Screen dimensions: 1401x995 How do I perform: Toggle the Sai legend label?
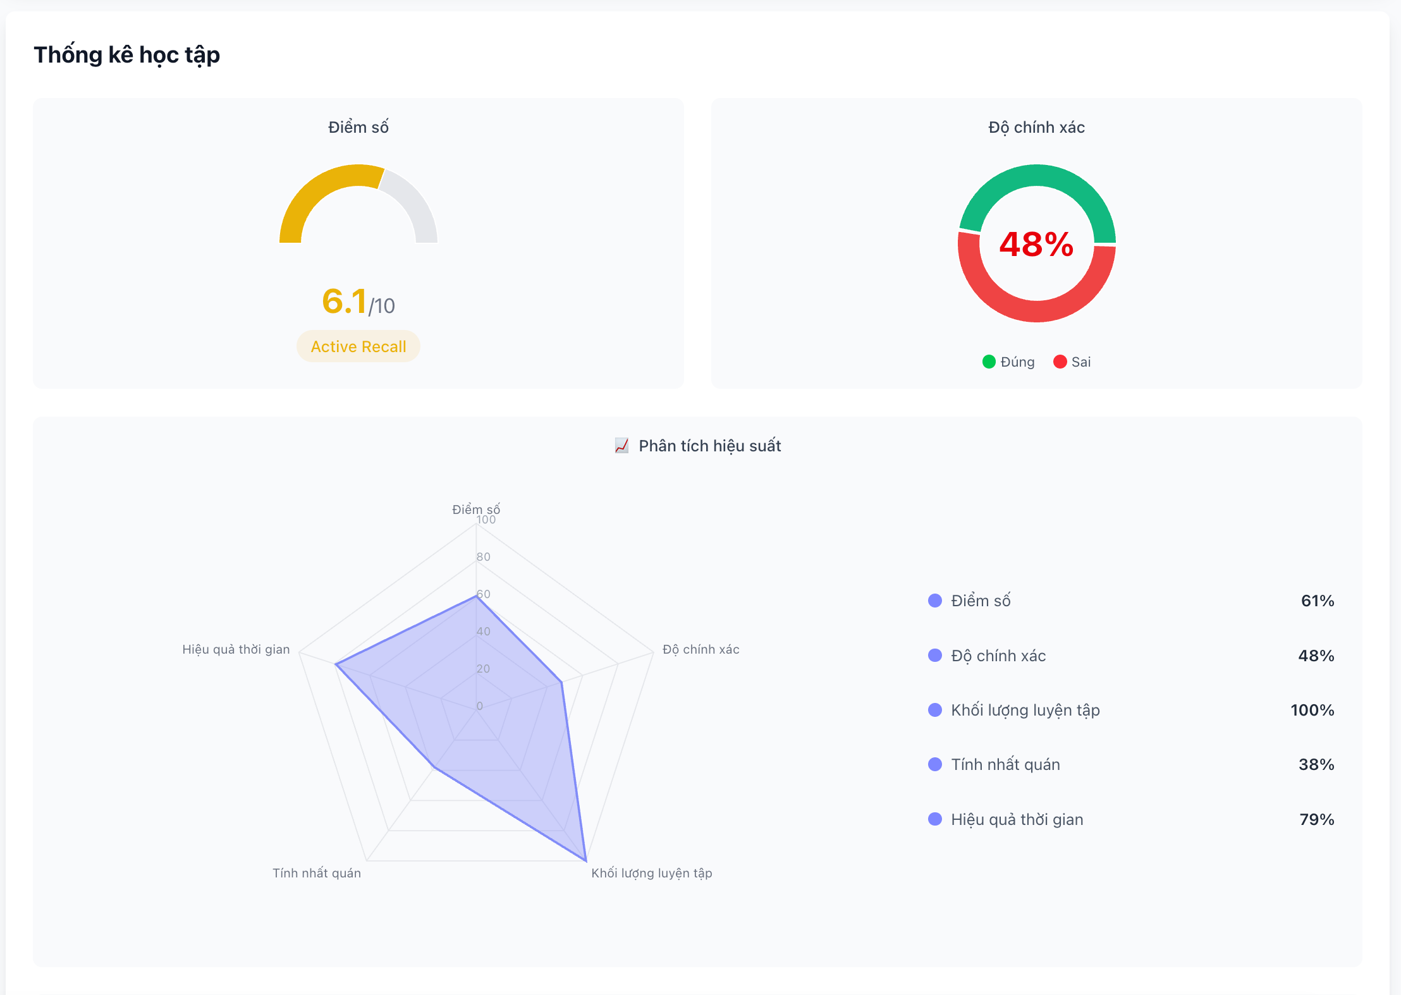[1081, 362]
